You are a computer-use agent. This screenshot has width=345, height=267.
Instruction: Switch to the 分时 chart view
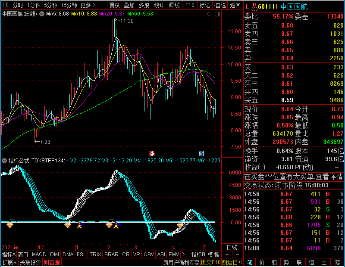click(18, 5)
